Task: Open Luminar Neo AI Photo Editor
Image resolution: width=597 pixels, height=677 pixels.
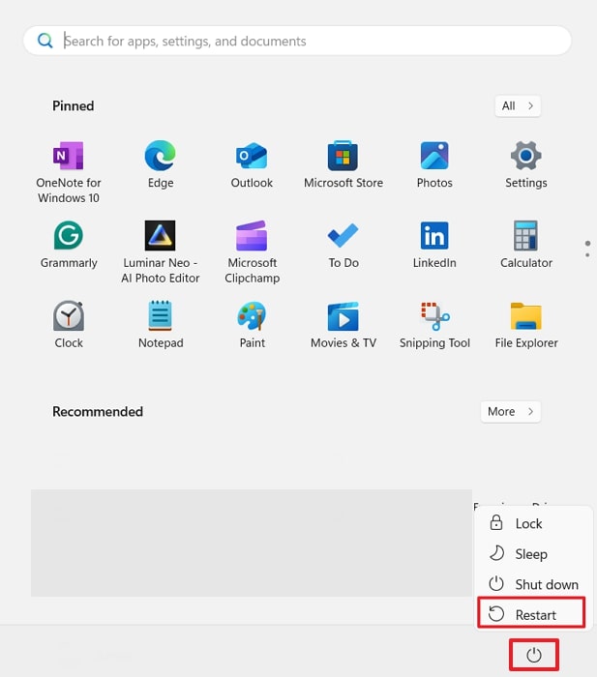Action: 161,252
